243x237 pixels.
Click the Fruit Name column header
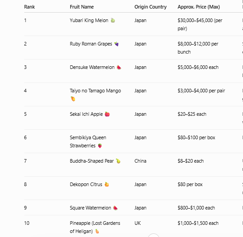(x=82, y=7)
